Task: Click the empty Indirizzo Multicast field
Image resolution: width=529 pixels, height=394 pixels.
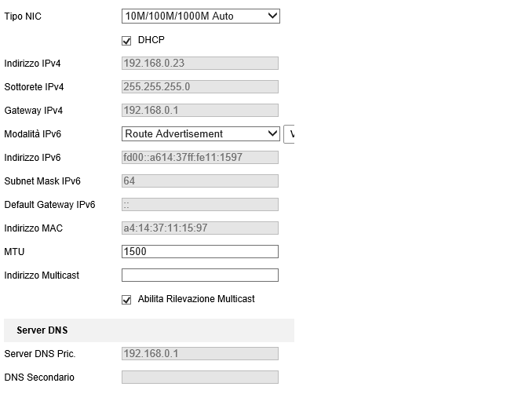Action: click(200, 275)
